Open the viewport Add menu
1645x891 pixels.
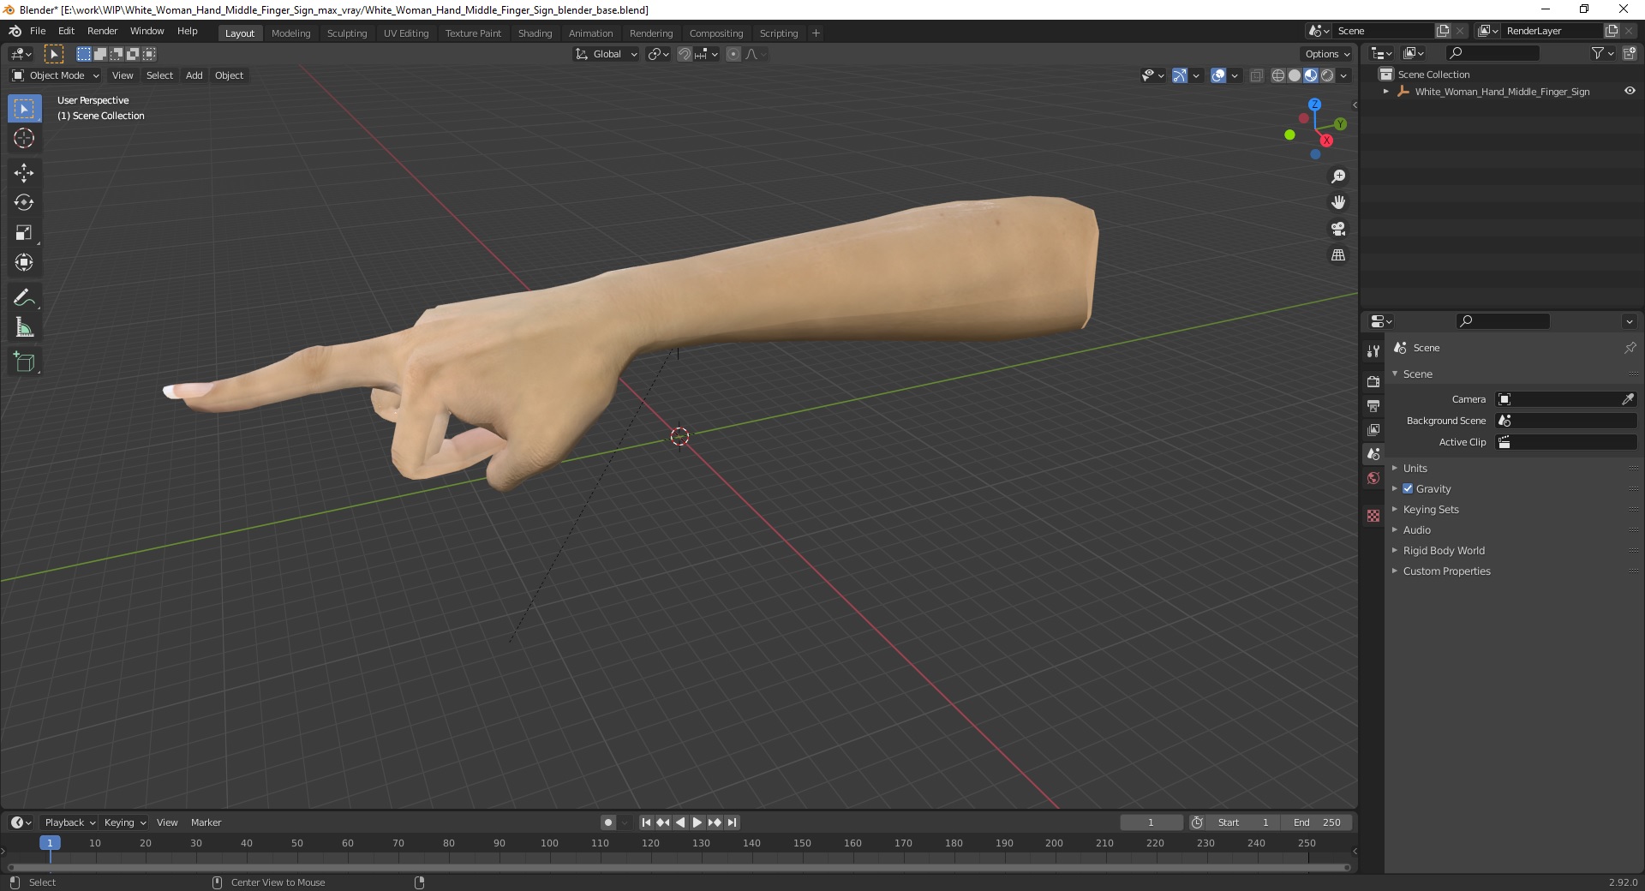point(194,75)
